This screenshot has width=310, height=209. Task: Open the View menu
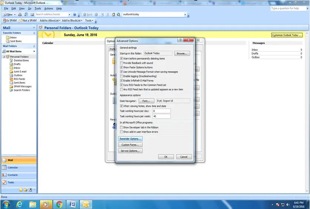(x=22, y=9)
